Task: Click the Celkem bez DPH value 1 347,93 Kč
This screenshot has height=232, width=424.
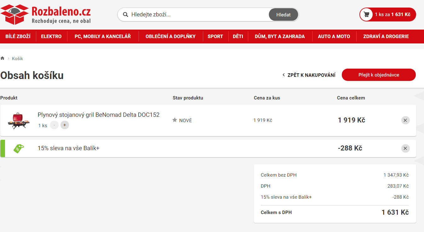Action: click(396, 175)
